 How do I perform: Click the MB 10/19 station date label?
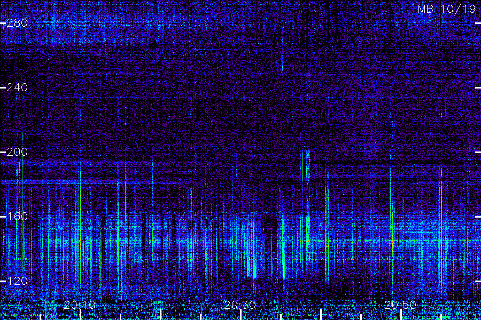[447, 9]
